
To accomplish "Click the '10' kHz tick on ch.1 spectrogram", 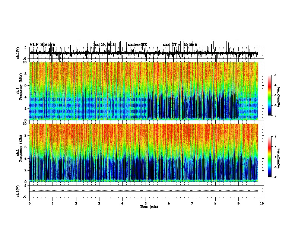I will click(x=25, y=62).
